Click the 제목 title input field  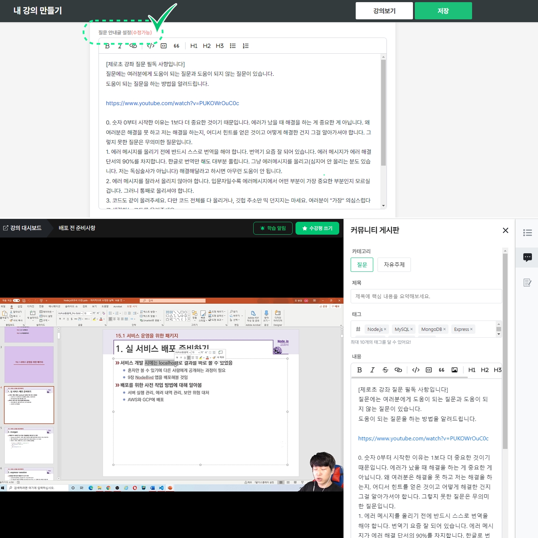(426, 296)
